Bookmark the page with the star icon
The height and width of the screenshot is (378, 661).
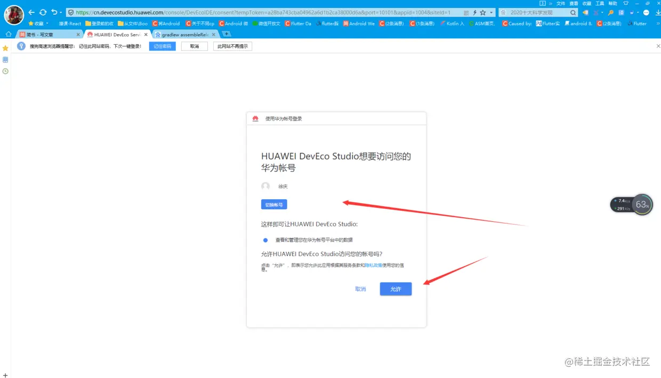pos(483,12)
